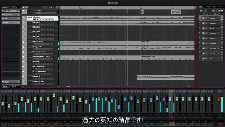Click the Amin7 chord event
Screen dimensions: 225x127
176,12
